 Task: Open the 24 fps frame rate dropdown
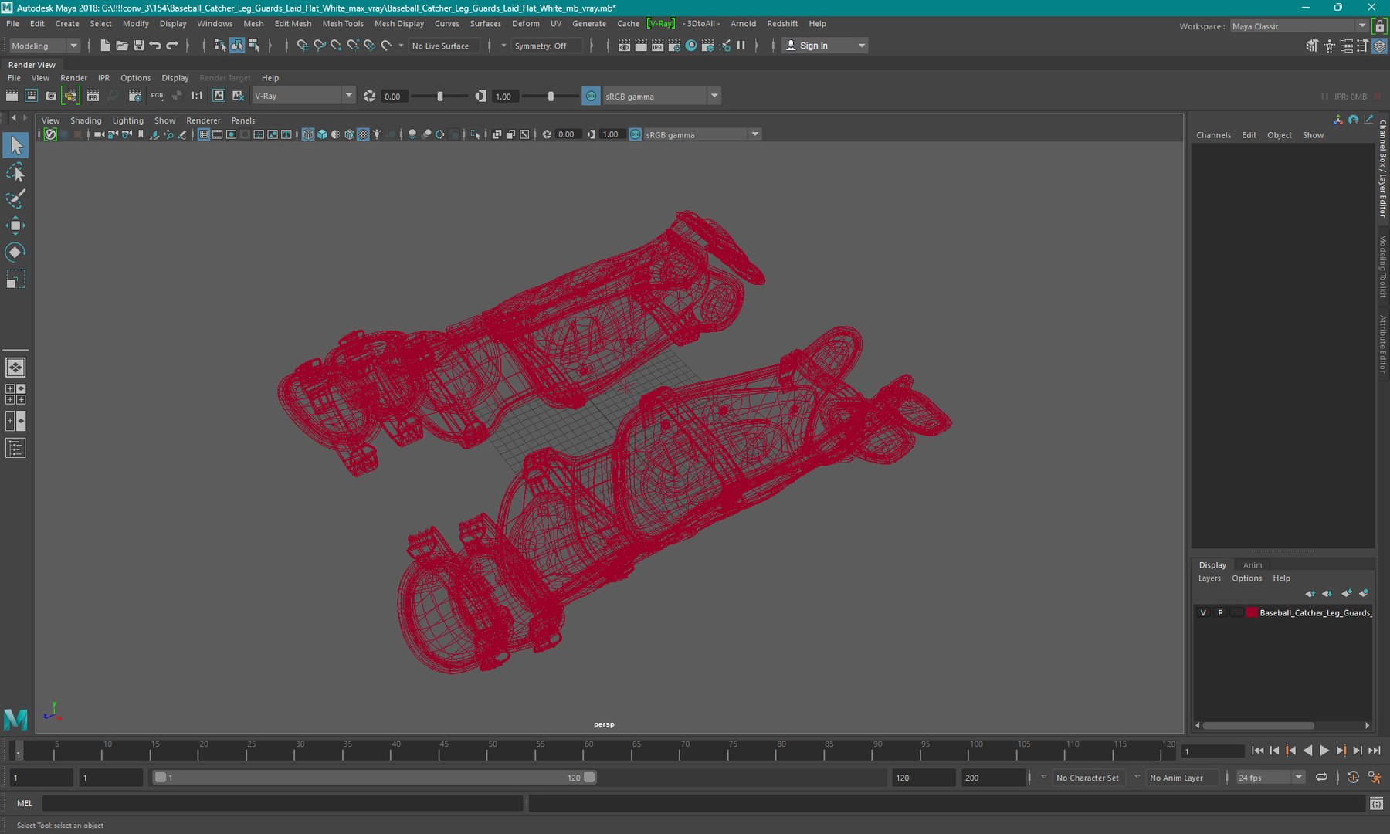(1270, 778)
